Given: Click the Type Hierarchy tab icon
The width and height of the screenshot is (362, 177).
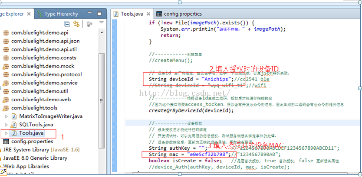Looking at the screenshot, I should 39,14.
